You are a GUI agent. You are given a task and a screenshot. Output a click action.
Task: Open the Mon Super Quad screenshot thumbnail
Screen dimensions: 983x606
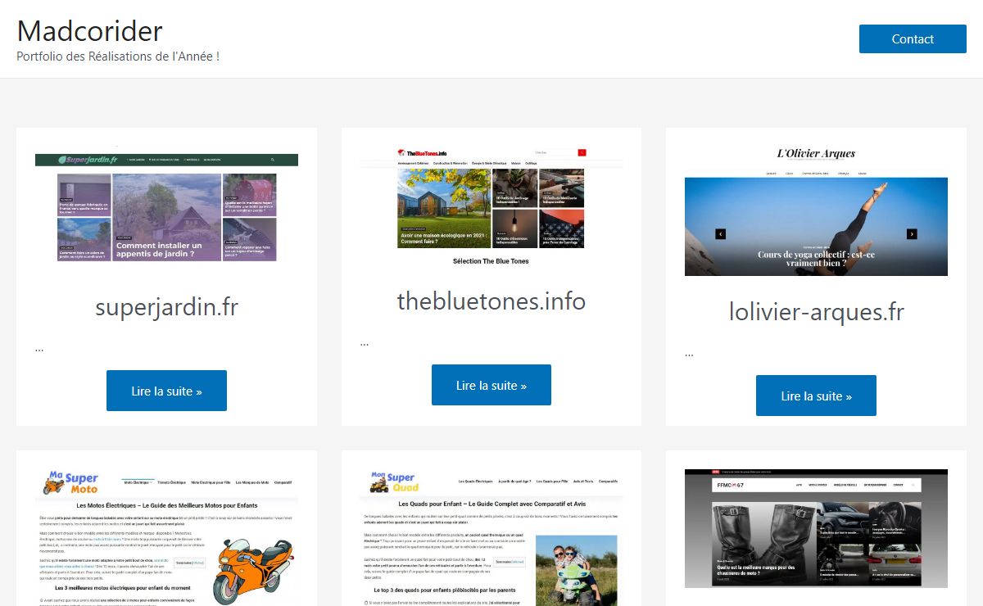[491, 537]
